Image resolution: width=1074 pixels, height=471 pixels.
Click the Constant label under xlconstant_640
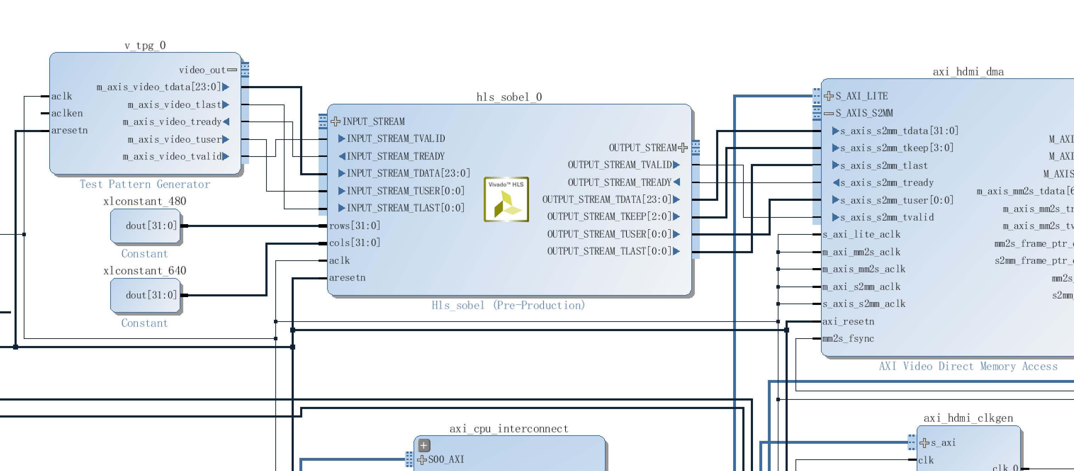click(144, 323)
